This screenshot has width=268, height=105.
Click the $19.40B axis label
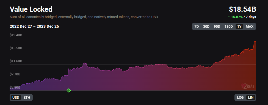(16, 35)
